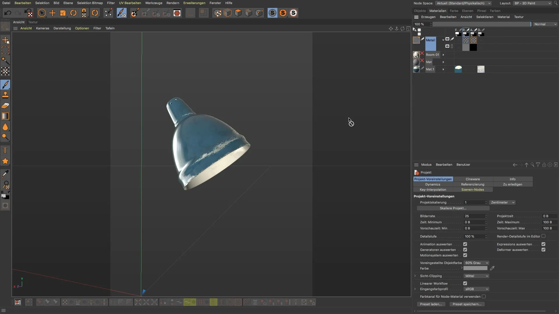Open the Dynamics tab button
The height and width of the screenshot is (314, 559).
coord(433,184)
